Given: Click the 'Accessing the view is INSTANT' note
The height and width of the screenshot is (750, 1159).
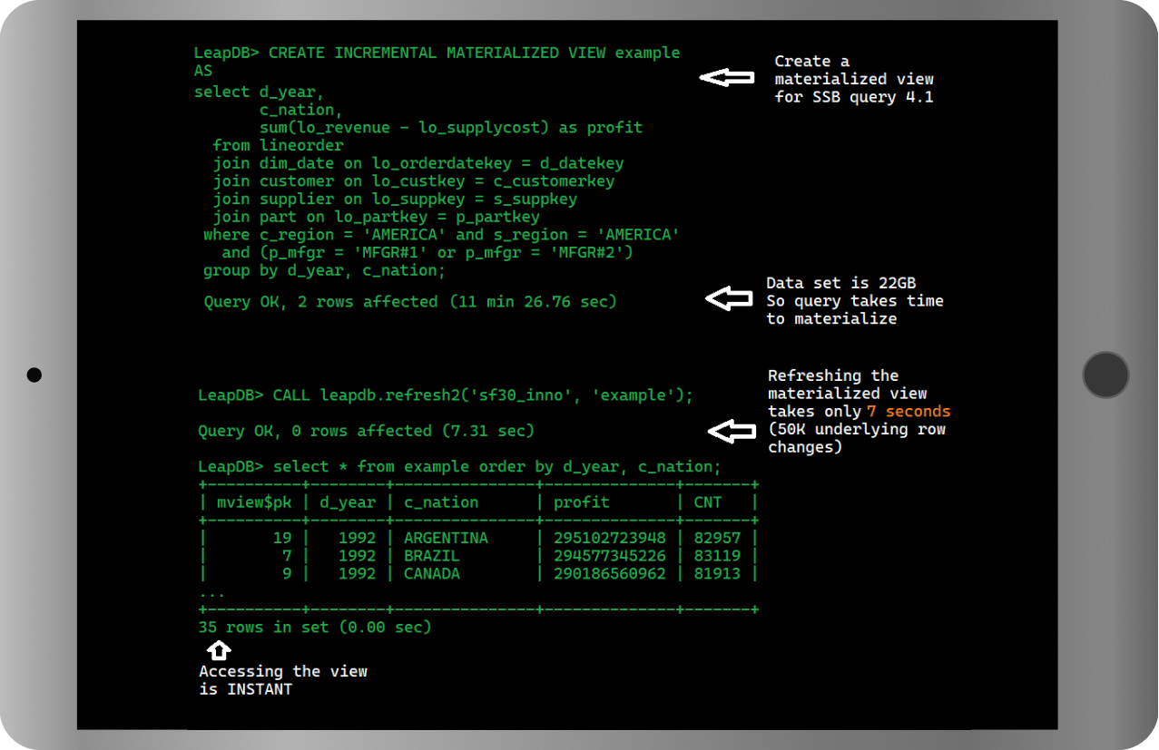Looking at the screenshot, I should click(283, 680).
